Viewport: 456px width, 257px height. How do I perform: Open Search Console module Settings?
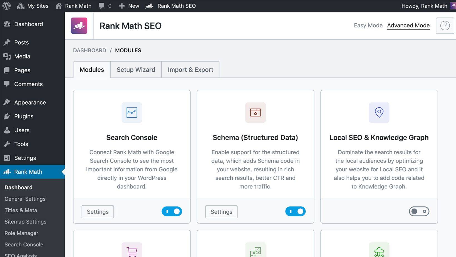98,212
